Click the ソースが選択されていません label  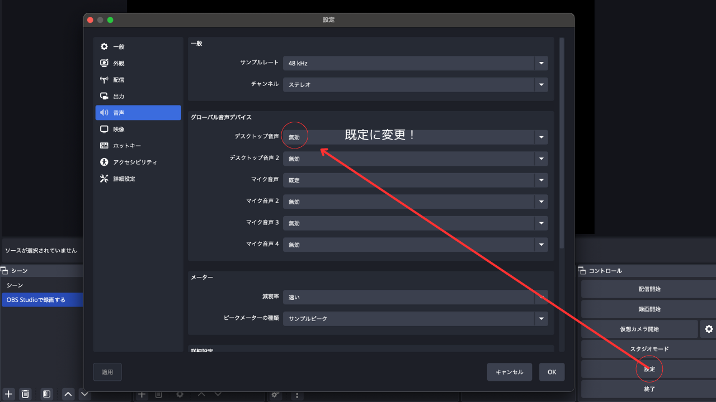tap(41, 251)
